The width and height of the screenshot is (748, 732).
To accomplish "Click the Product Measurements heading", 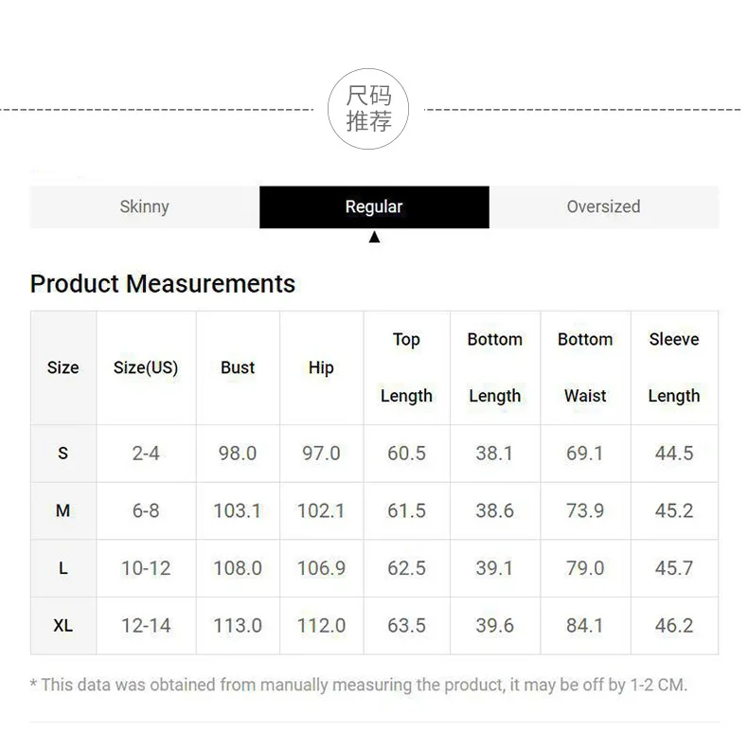I will (x=163, y=283).
